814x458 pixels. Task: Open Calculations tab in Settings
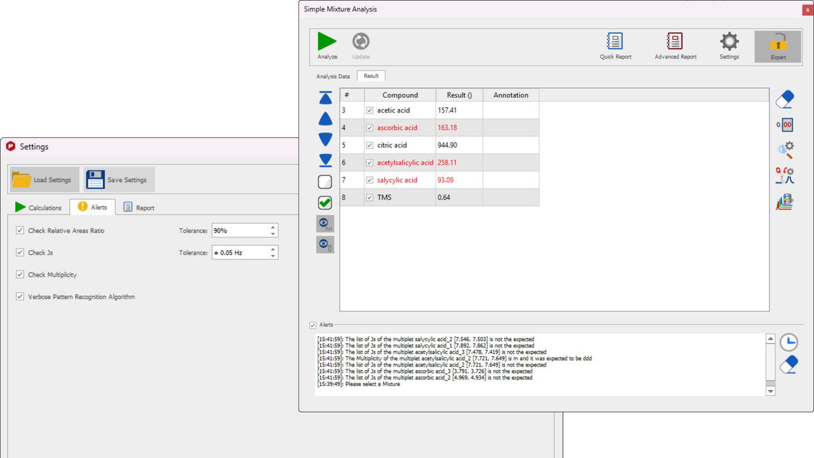(x=39, y=207)
